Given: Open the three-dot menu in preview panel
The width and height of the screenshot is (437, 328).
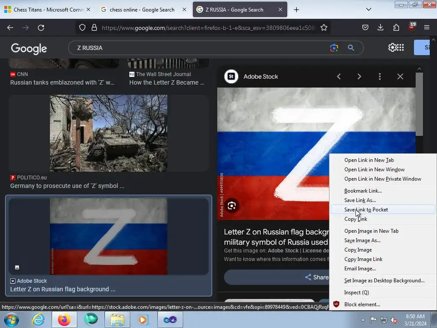Looking at the screenshot, I should pyautogui.click(x=379, y=76).
